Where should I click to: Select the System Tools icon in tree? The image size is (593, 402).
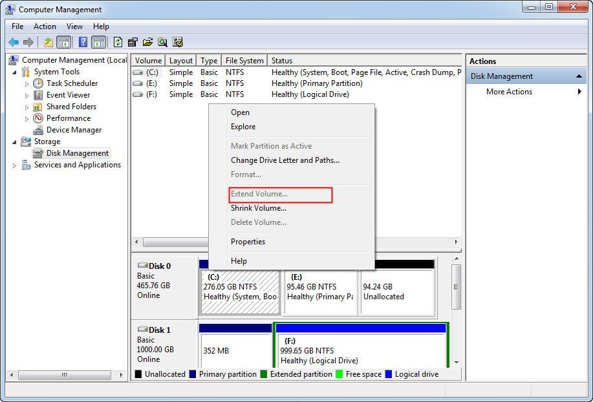point(26,72)
